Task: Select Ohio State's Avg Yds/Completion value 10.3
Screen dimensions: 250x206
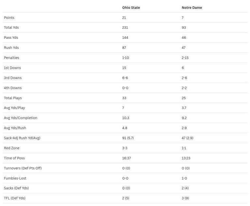Action: [126, 118]
